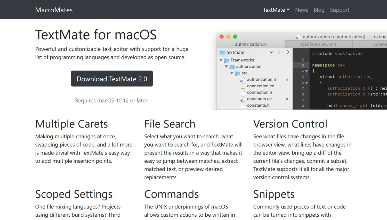The image size is (387, 220).
Task: Click the document icon in the title bar
Action: coord(299,37)
